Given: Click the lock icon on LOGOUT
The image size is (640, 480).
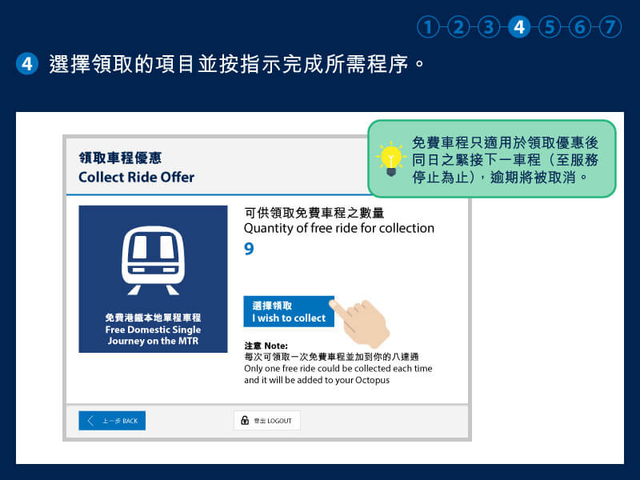Looking at the screenshot, I should click(245, 421).
